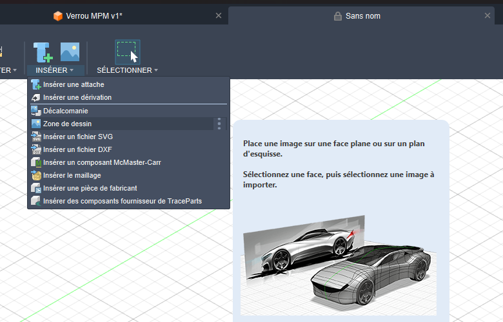Screen dimensions: 503x322
Task: Choose Insérer une dérivation
Action: coord(77,97)
